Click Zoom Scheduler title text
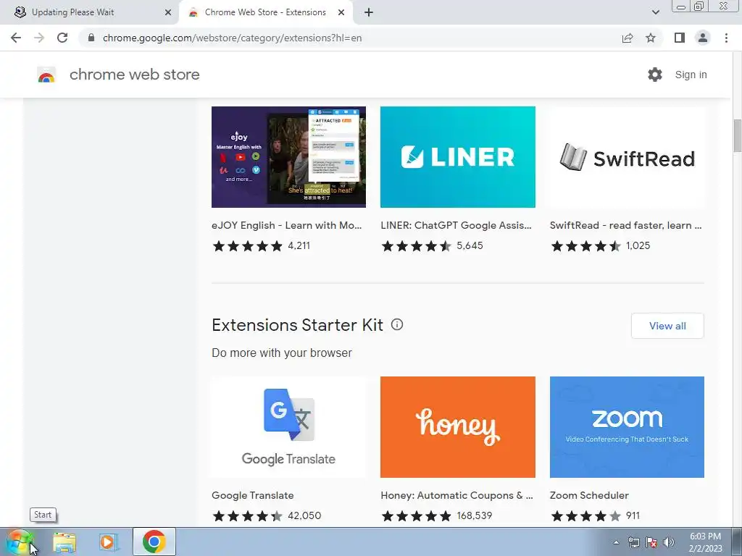Screen dimensions: 742x556 coord(589,495)
